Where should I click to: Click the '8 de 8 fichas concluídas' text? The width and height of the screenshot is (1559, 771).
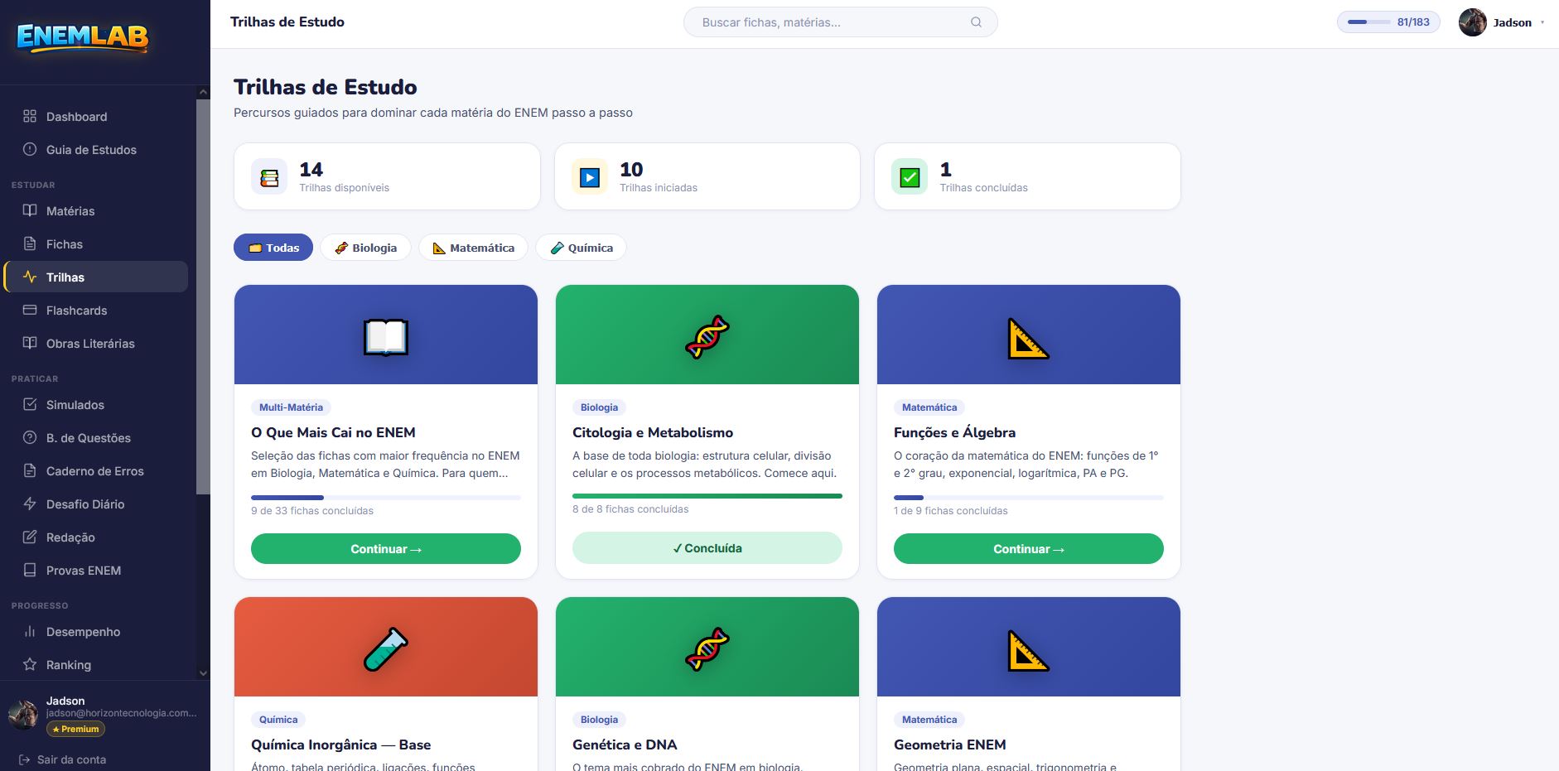[x=630, y=509]
